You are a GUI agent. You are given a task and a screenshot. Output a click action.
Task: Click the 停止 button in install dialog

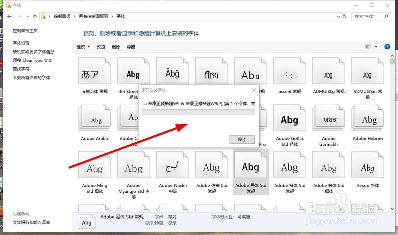(242, 139)
